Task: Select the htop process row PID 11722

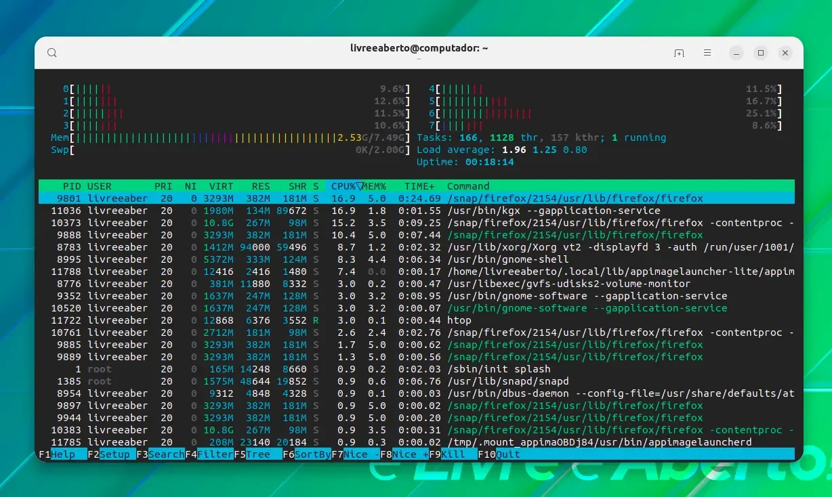Action: pyautogui.click(x=417, y=320)
